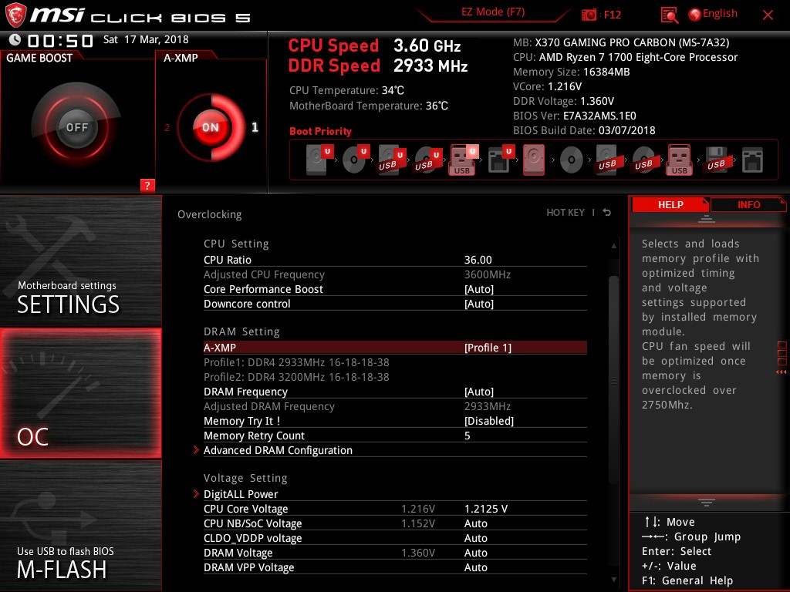The height and width of the screenshot is (592, 790).
Task: Edit CPU Core Voltage 1.2125 V field
Action: [x=395, y=509]
